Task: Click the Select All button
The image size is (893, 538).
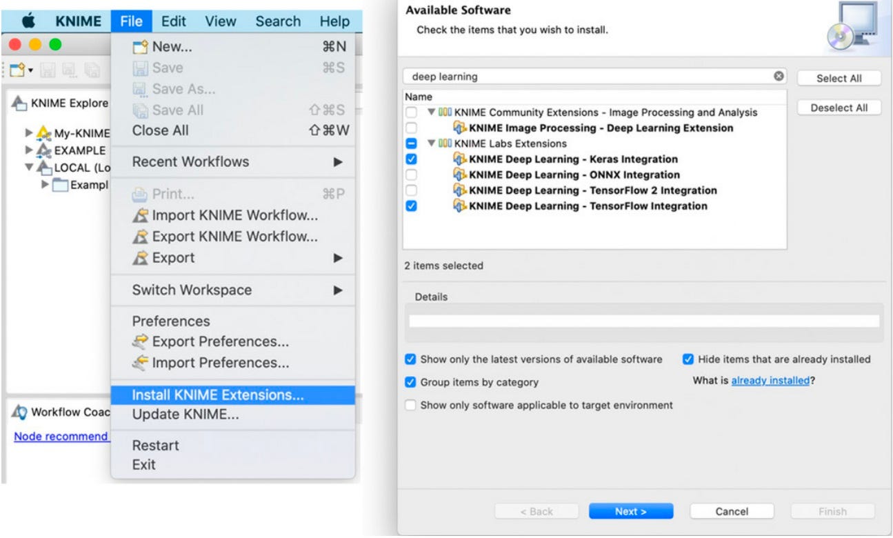Action: click(839, 78)
